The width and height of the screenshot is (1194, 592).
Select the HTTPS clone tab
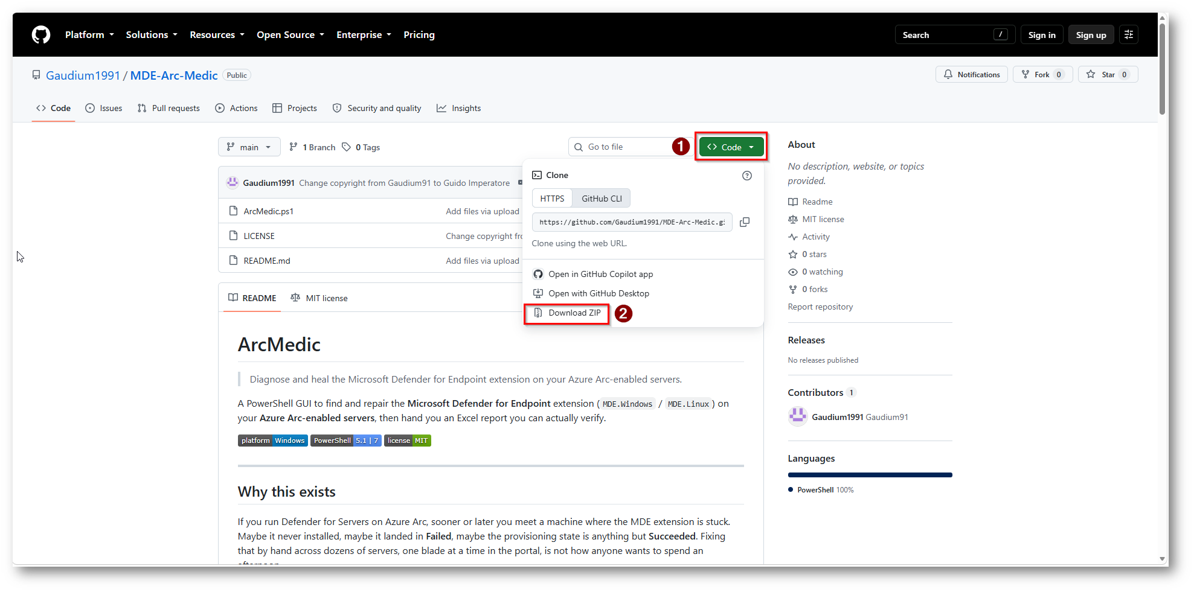[x=552, y=199]
